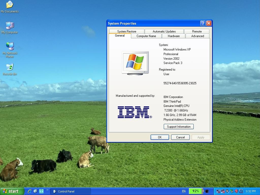This screenshot has width=260, height=195.
Task: Launch Internet Explorer from Quick Launch
Action: click(x=30, y=191)
